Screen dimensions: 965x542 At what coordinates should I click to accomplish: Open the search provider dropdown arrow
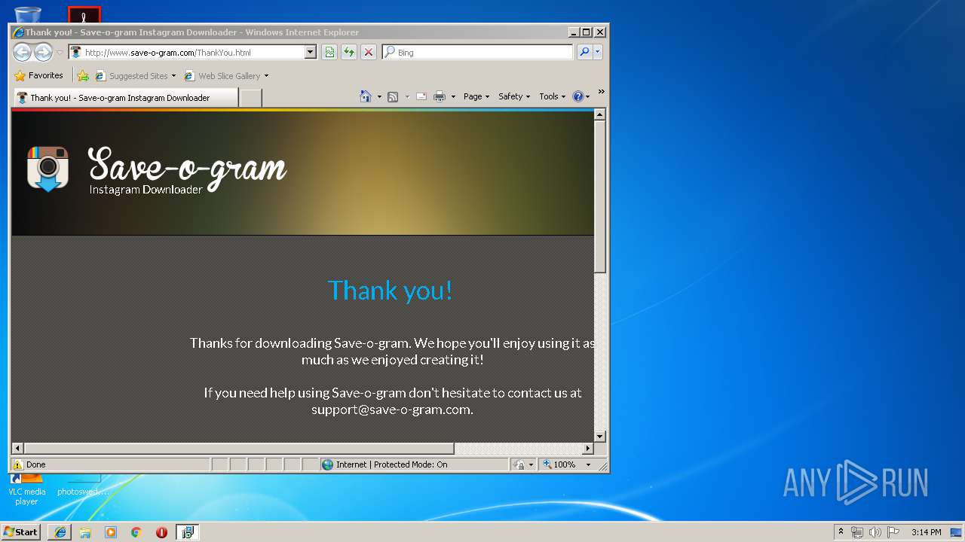598,52
